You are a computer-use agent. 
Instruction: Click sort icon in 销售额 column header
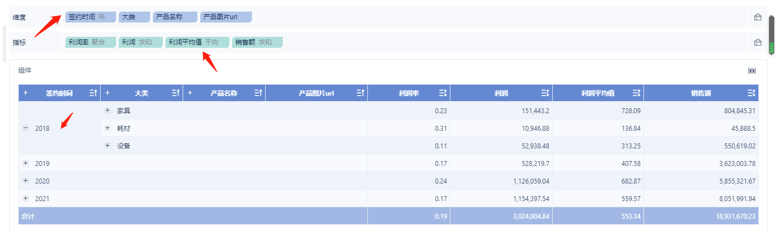click(751, 93)
